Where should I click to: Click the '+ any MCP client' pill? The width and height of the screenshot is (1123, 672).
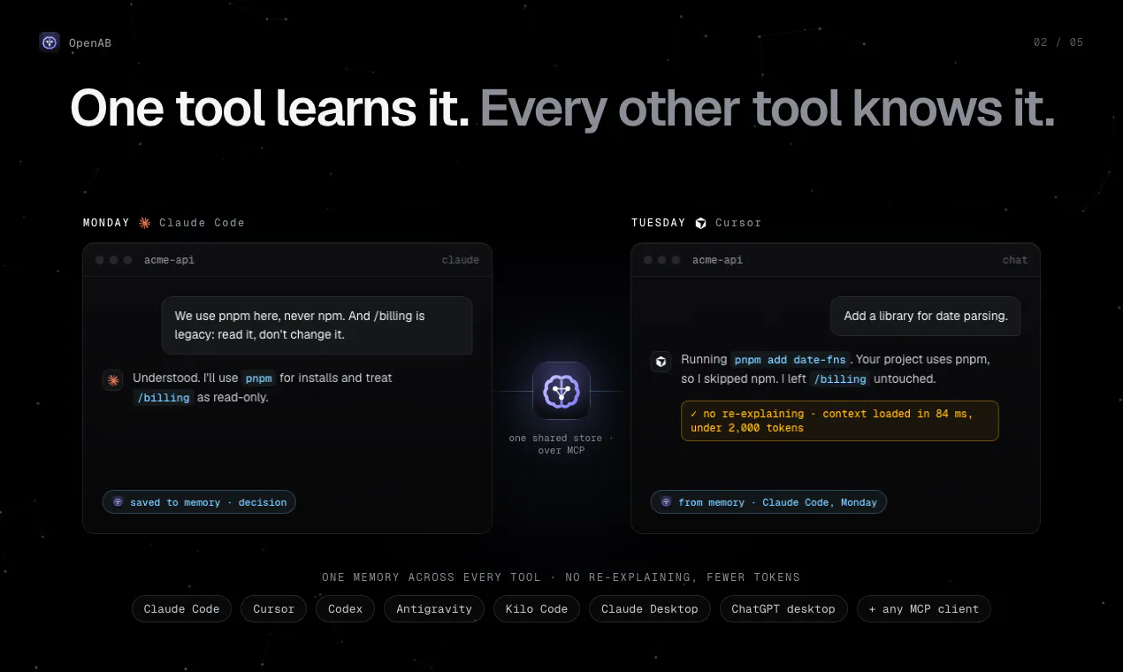coord(924,608)
